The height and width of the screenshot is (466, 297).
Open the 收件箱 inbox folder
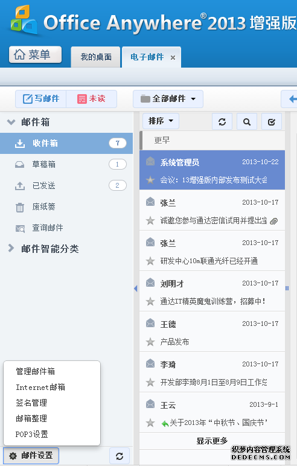click(x=66, y=143)
